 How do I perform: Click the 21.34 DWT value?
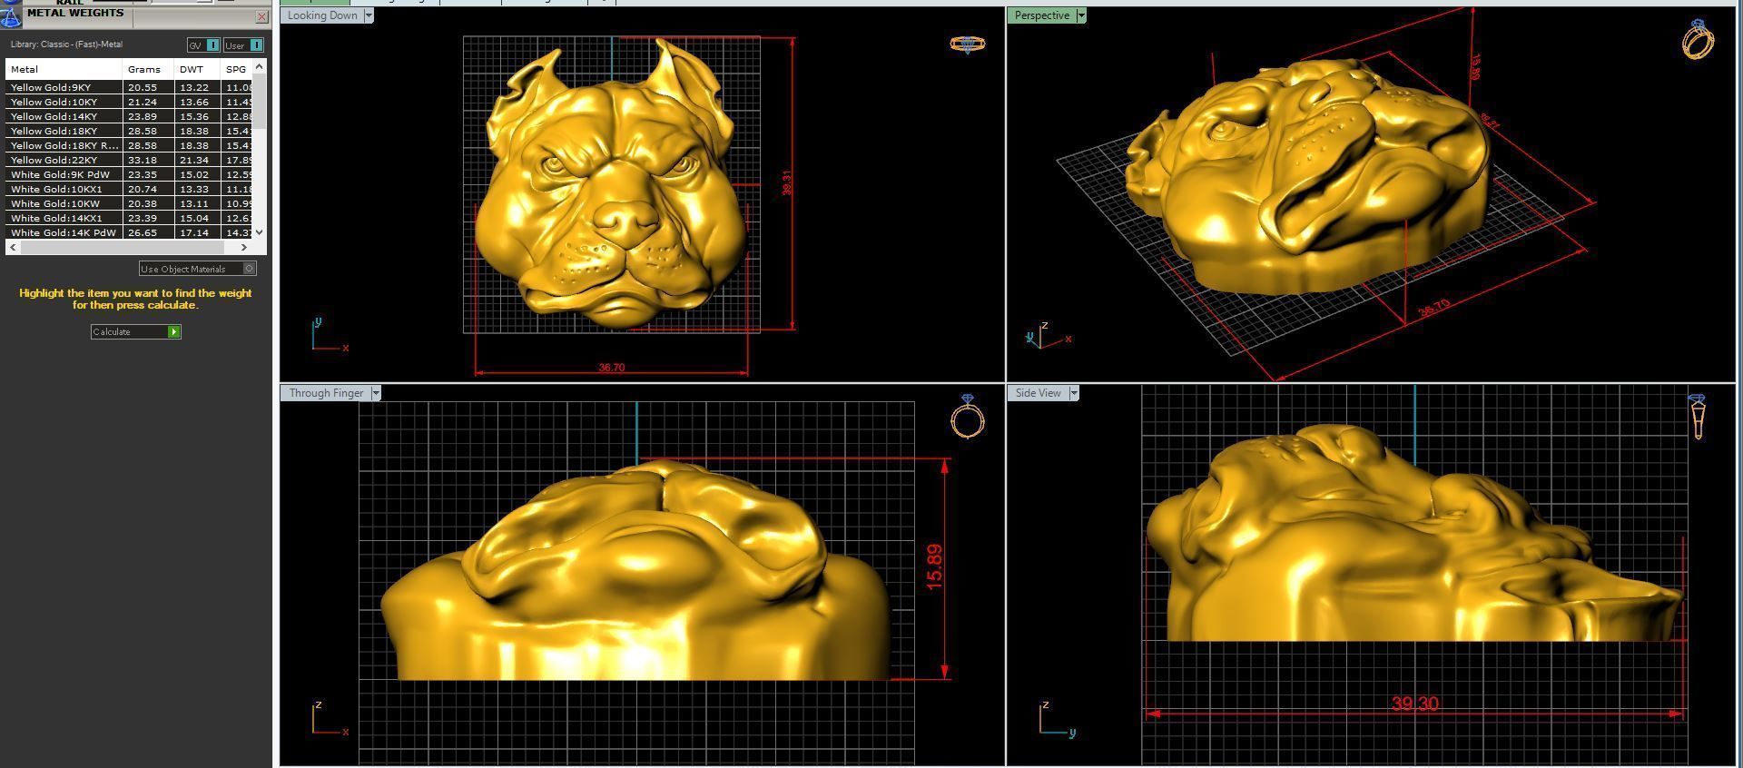point(193,160)
